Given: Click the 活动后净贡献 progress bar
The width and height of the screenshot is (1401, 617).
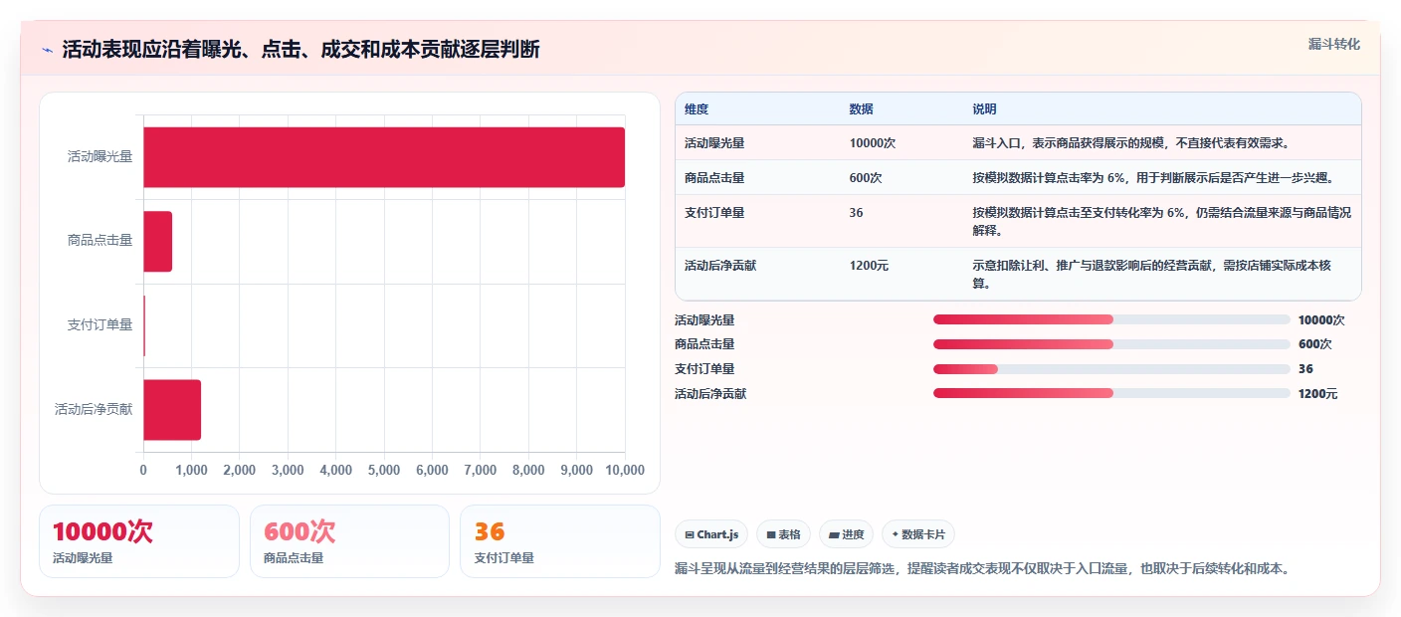Looking at the screenshot, I should [1111, 393].
